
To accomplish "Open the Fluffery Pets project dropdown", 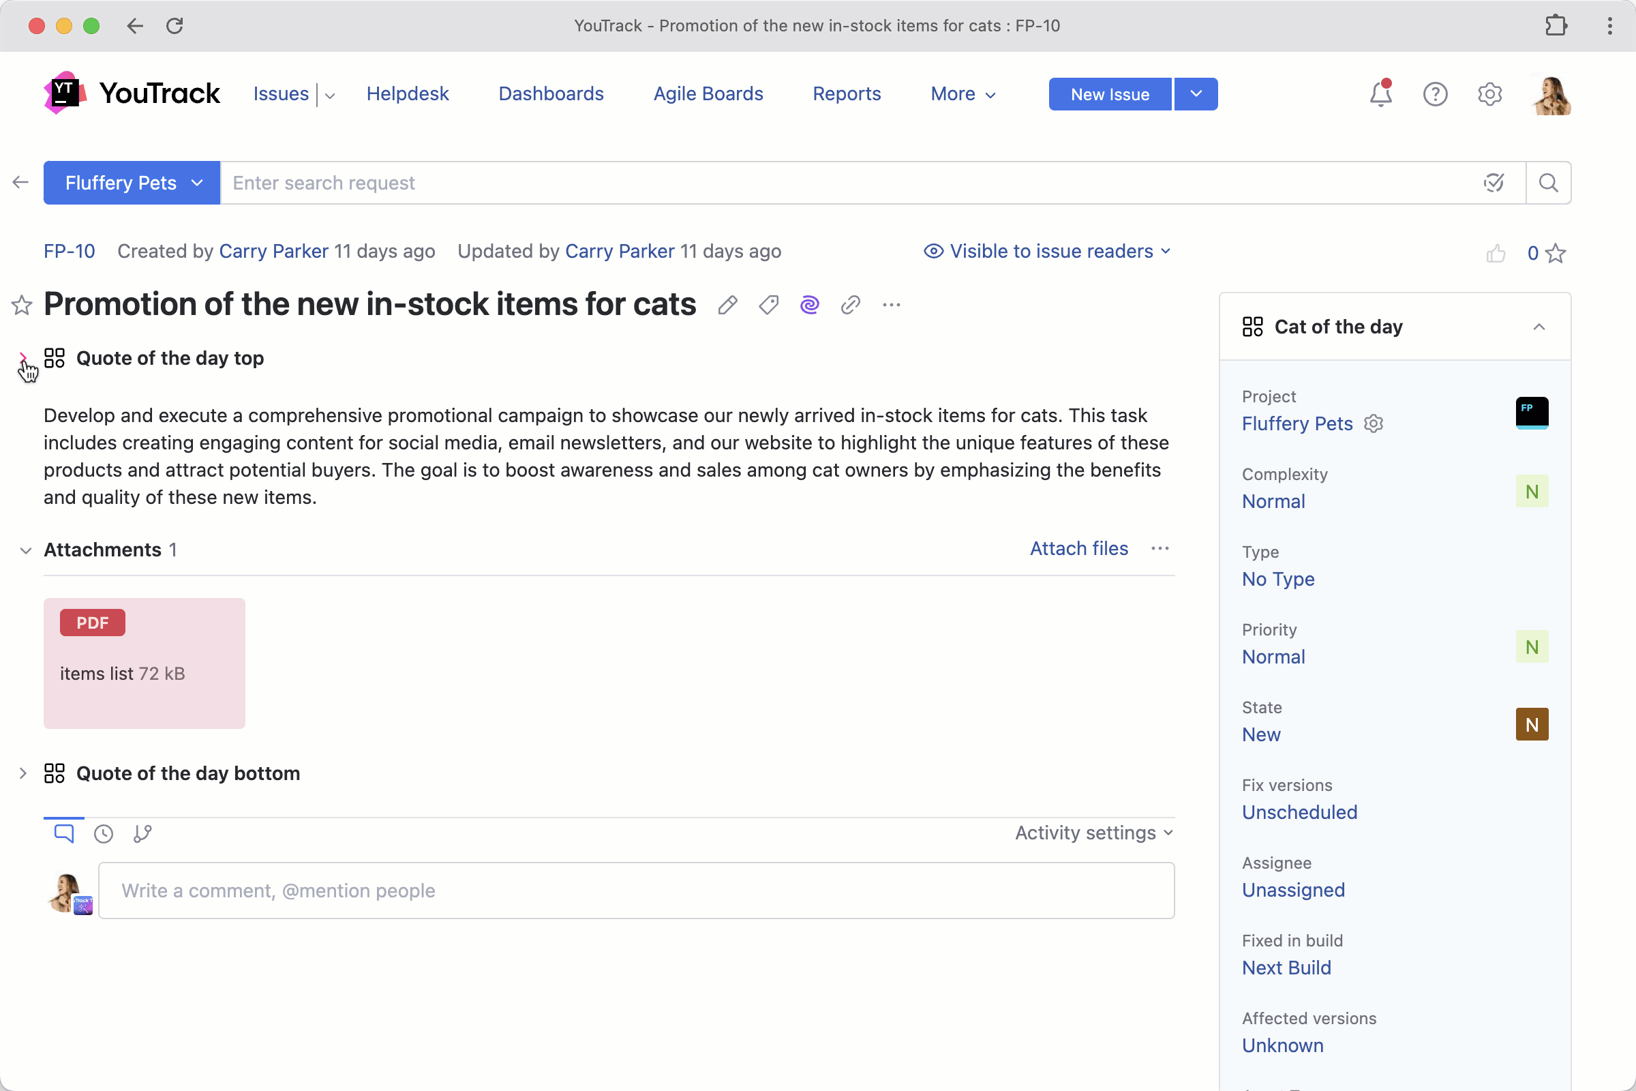I will pos(132,183).
